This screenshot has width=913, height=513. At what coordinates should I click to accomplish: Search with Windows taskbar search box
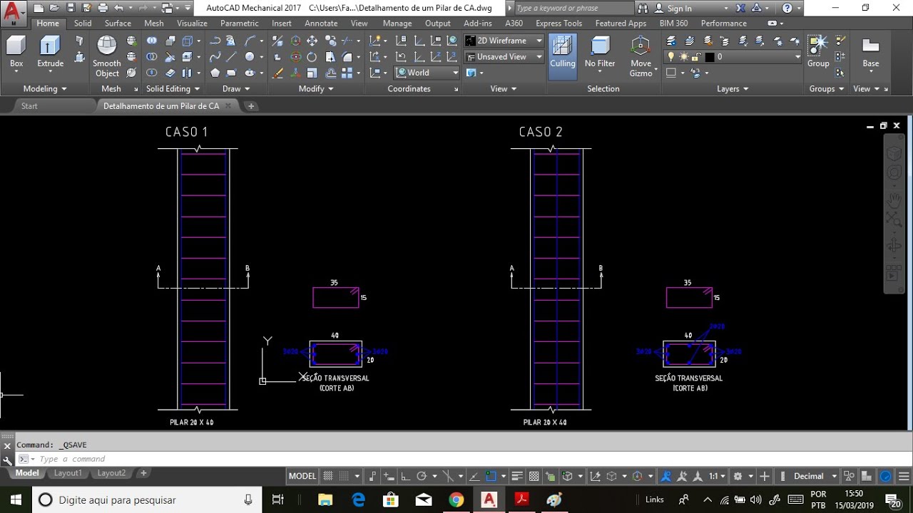point(146,499)
